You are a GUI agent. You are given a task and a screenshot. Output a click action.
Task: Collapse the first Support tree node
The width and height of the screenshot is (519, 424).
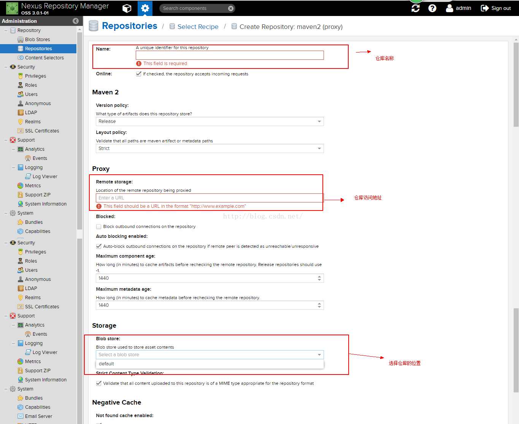[6, 140]
